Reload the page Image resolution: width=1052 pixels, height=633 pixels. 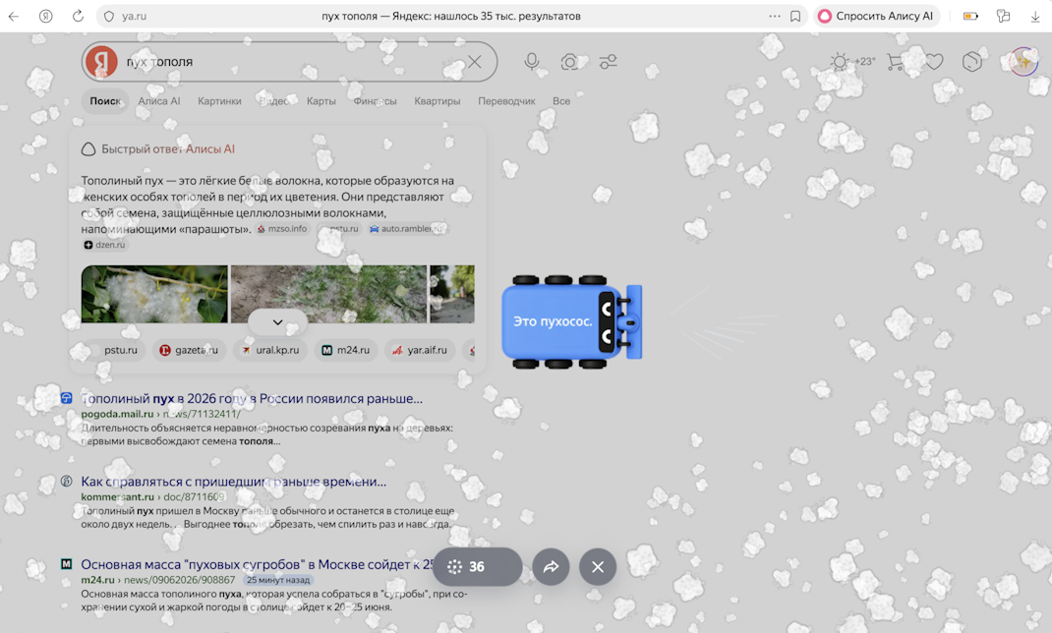tap(78, 16)
